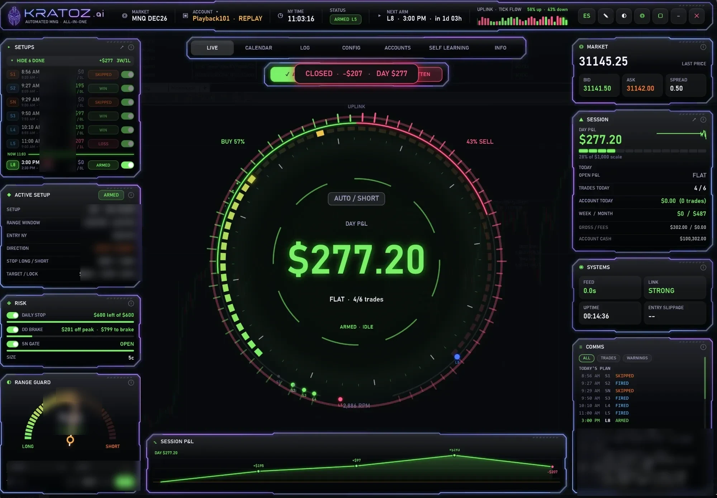Viewport: 717px width, 498px height.
Task: Toggle the L5 11:00 AM setup switch
Action: pyautogui.click(x=128, y=144)
